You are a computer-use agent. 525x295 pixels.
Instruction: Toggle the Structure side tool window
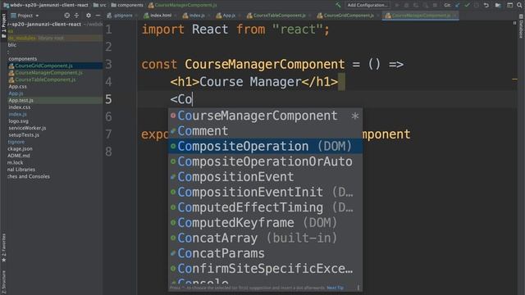click(3, 283)
